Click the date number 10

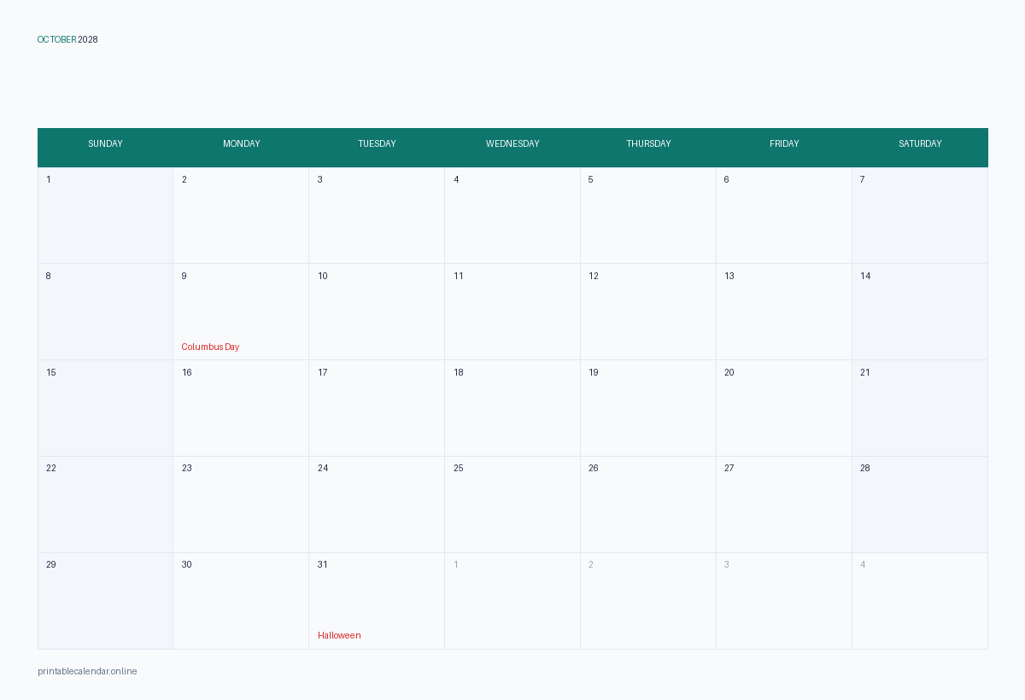(323, 277)
